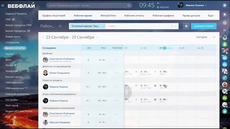Expand the Еще dropdown in the top tabs
Image resolution: width=230 pixels, height=129 pixels.
(x=211, y=15)
